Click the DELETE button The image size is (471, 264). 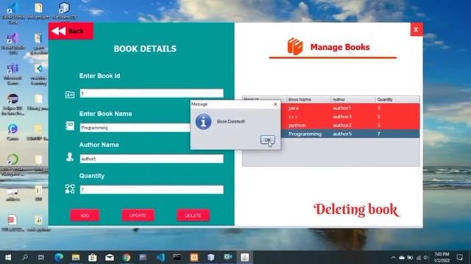[x=194, y=215]
